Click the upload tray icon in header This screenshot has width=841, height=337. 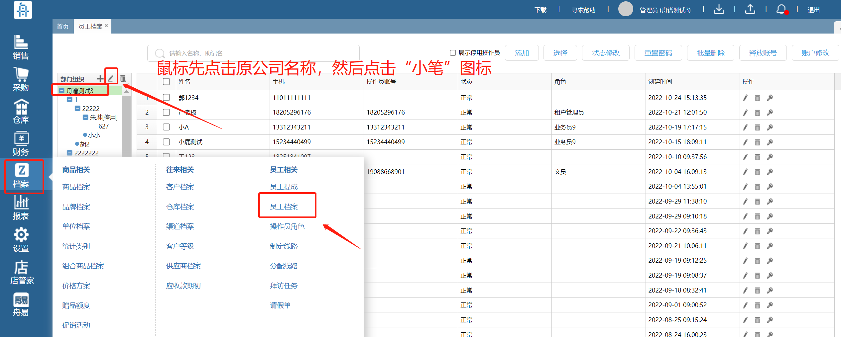tap(750, 9)
